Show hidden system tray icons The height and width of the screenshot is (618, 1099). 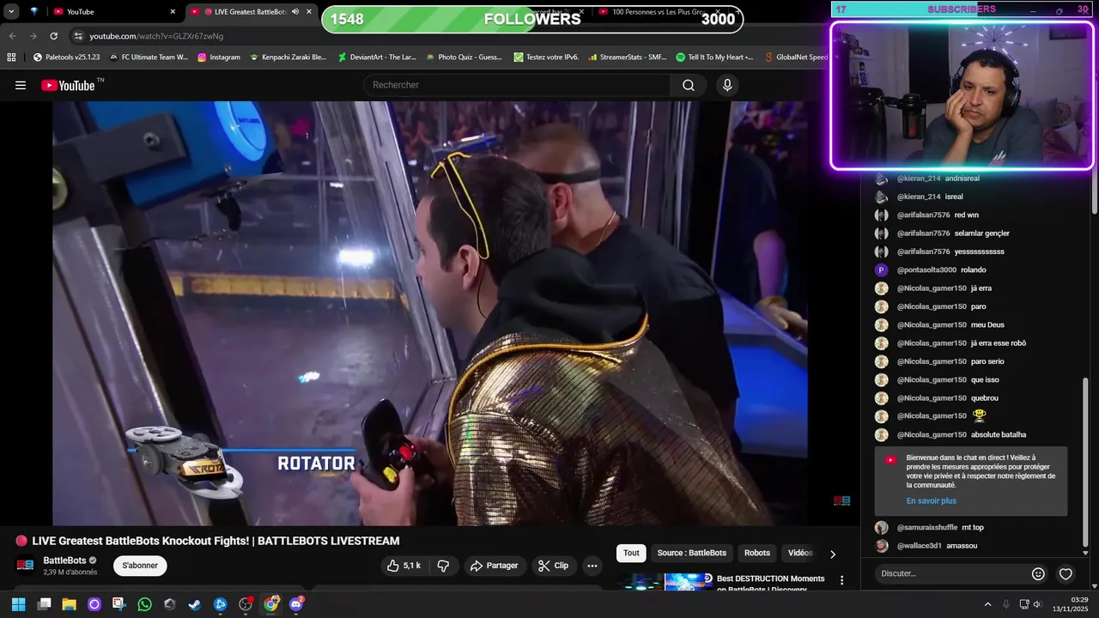(987, 604)
